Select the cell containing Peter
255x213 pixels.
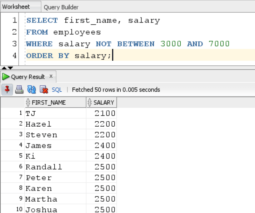[55, 178]
